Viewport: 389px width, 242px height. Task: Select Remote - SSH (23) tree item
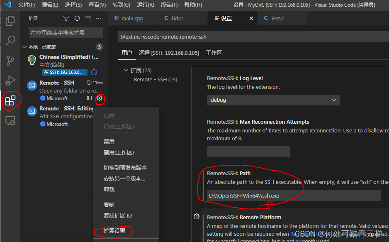tap(155, 79)
